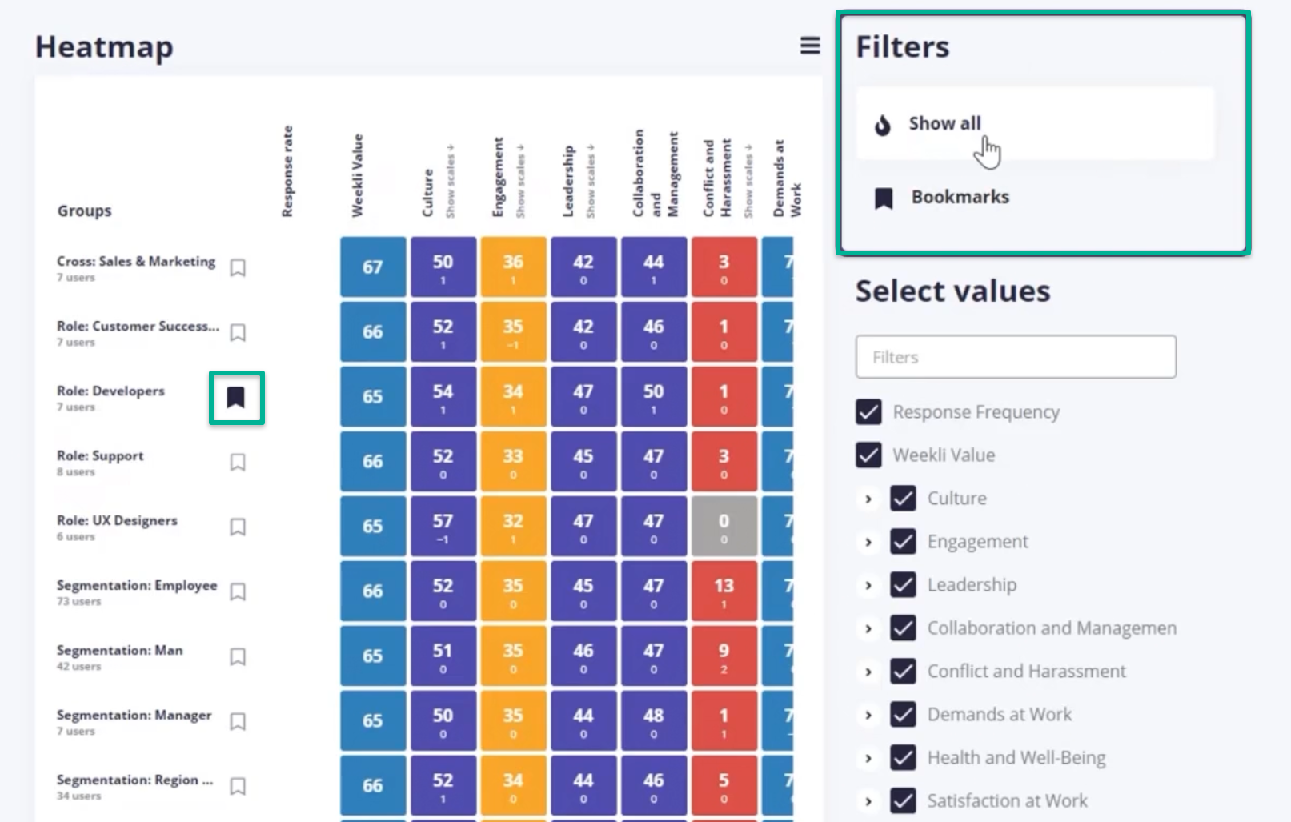
Task: Expand the Culture values chevron
Action: (x=868, y=499)
